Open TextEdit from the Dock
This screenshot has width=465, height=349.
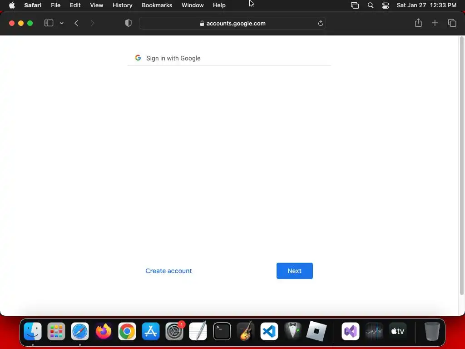[198, 331]
